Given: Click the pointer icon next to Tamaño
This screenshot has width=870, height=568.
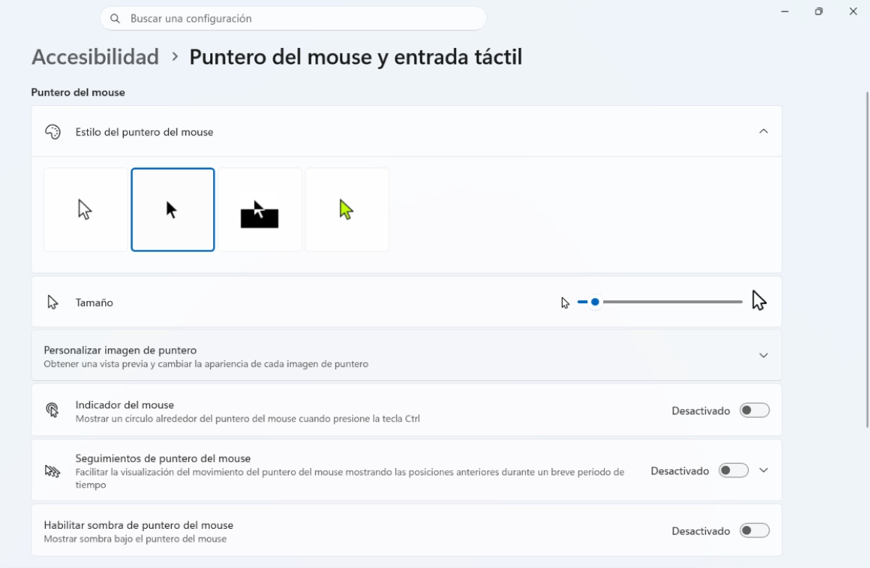Looking at the screenshot, I should pos(52,302).
